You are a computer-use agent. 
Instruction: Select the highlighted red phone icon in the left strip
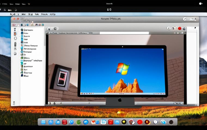click(x=15, y=34)
